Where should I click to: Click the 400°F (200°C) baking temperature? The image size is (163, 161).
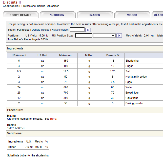[x=16, y=128]
